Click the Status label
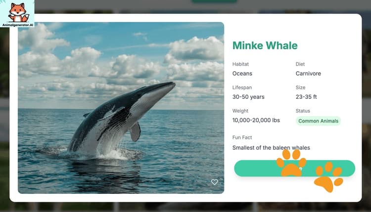The width and height of the screenshot is (371, 212). pos(303,111)
